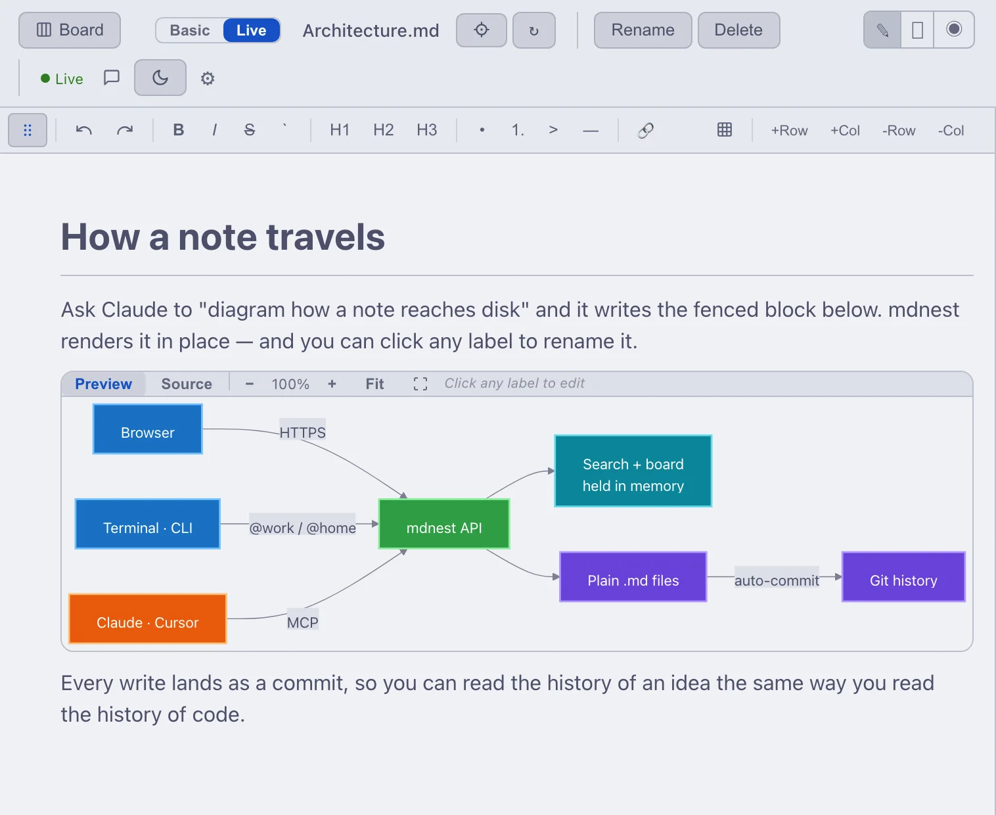Open the comments speech bubble
This screenshot has width=996, height=815.
pyautogui.click(x=112, y=78)
